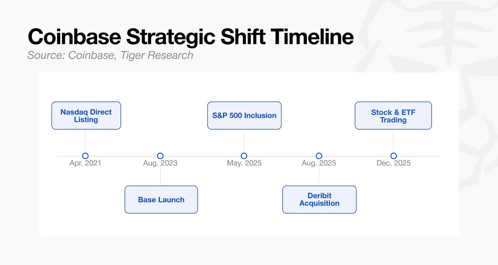Image resolution: width=498 pixels, height=265 pixels.
Task: Click the Aug. 2025 date label
Action: point(319,163)
